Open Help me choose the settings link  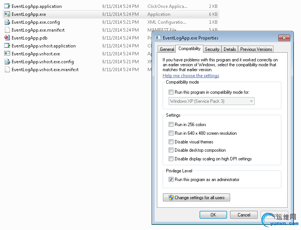(191, 76)
